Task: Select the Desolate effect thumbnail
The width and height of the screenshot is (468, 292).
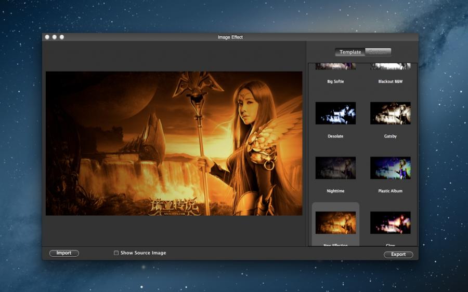Action: click(x=335, y=113)
